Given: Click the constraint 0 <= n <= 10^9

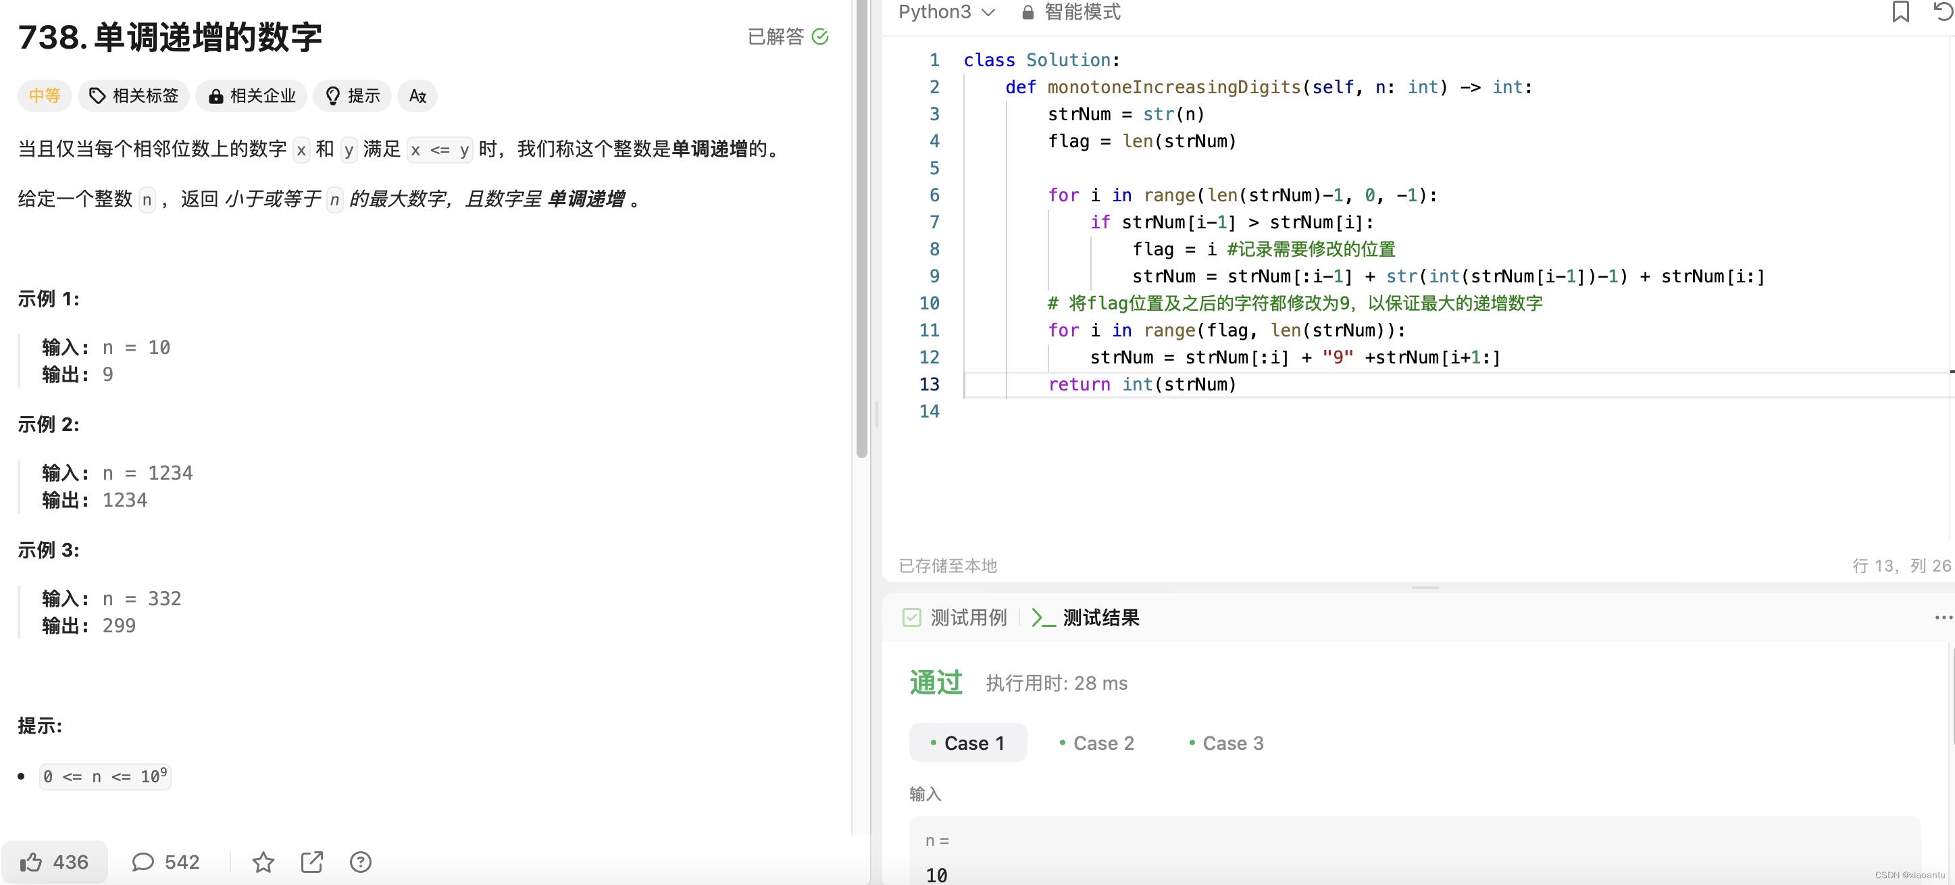Looking at the screenshot, I should click(x=105, y=776).
